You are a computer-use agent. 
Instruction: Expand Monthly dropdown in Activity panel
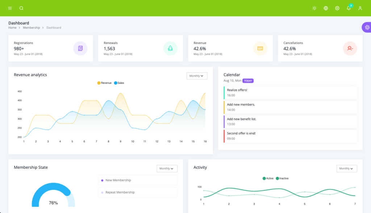[347, 168]
